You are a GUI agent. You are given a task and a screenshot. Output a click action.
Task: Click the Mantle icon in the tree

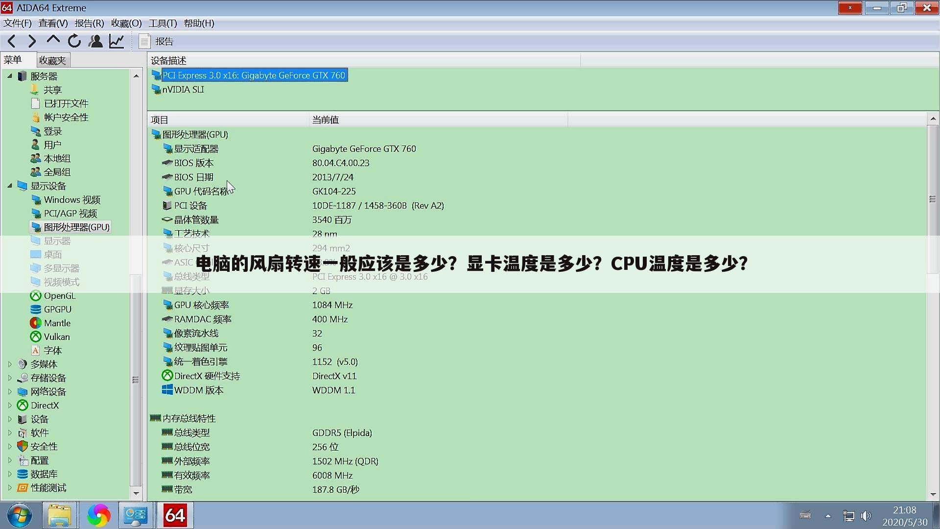click(35, 323)
